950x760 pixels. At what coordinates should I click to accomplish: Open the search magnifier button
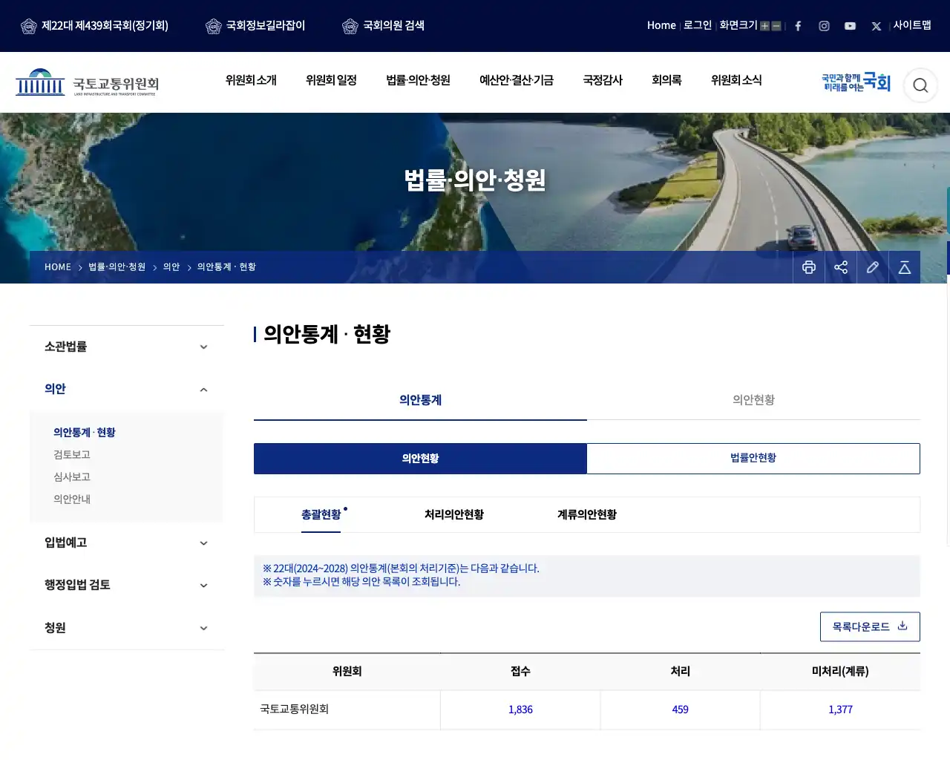click(x=920, y=85)
